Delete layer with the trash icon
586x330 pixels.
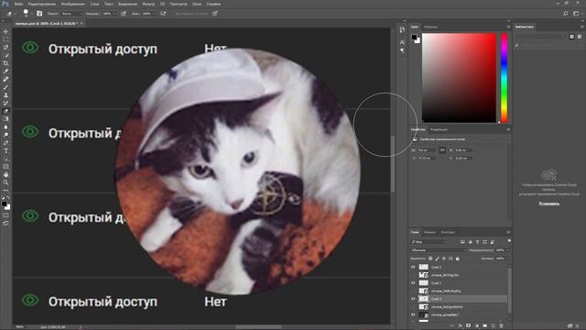501,326
